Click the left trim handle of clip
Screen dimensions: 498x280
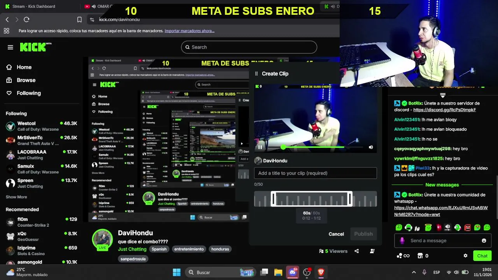click(x=273, y=199)
